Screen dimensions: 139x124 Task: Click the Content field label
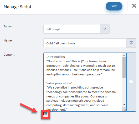(9, 55)
